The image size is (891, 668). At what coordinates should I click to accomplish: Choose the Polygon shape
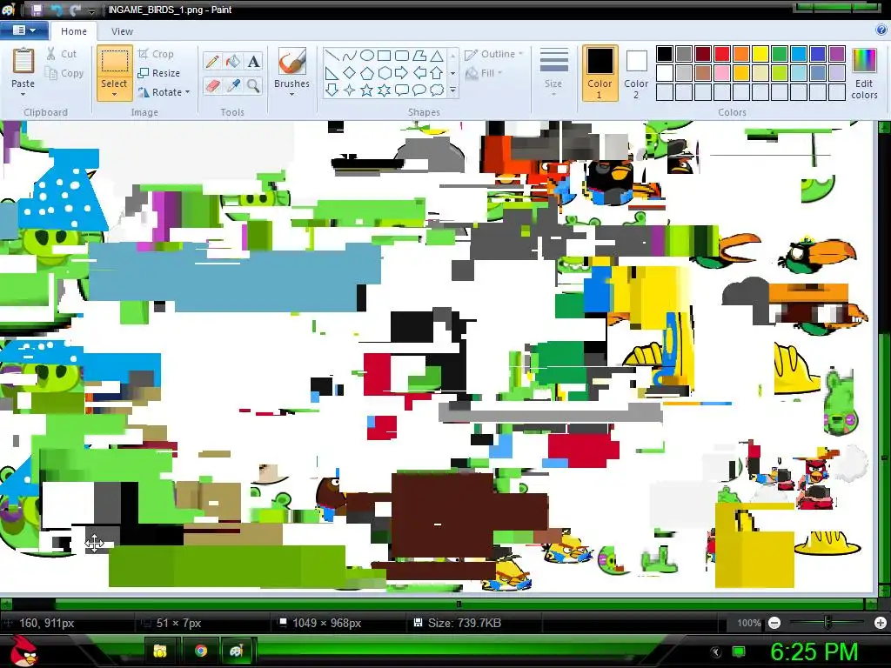pos(419,56)
